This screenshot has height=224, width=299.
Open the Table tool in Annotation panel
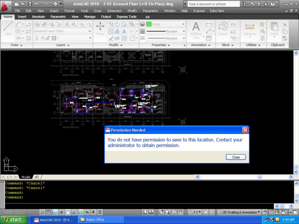209,38
